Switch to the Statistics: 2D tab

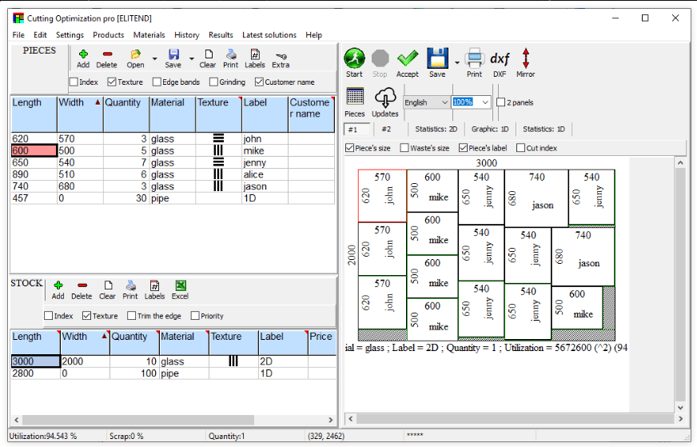(436, 129)
